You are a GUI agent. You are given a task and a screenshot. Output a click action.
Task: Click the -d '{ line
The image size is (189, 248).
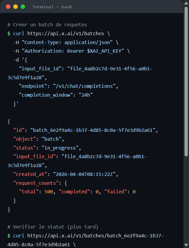point(20,60)
